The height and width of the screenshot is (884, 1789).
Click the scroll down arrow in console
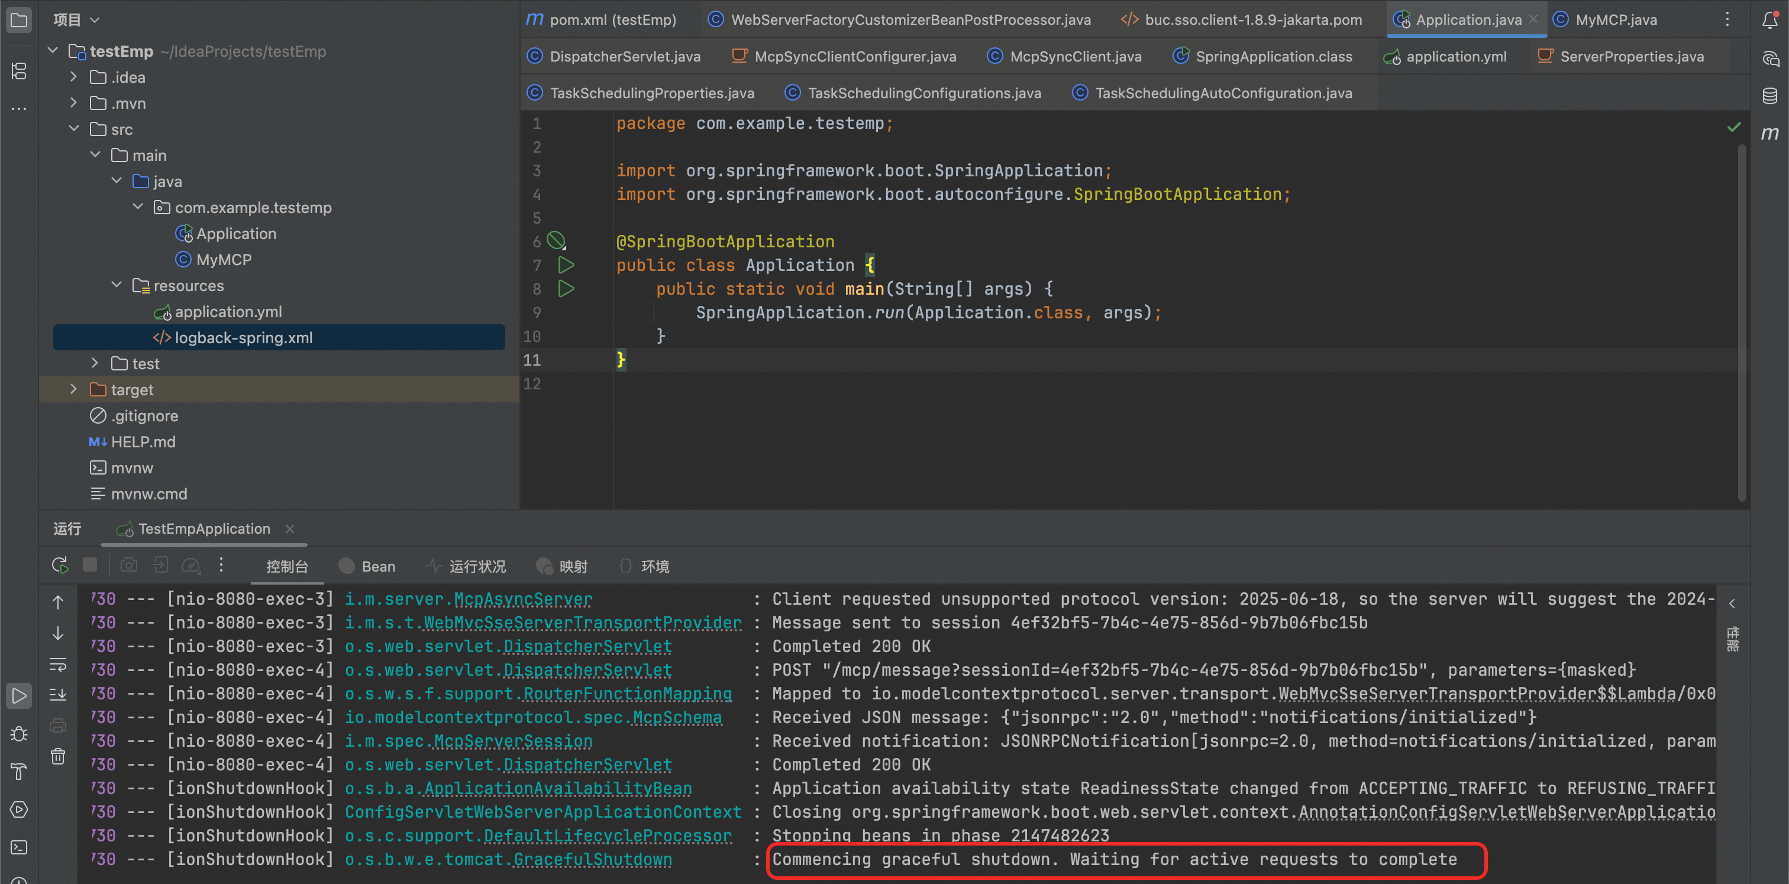[x=59, y=633]
